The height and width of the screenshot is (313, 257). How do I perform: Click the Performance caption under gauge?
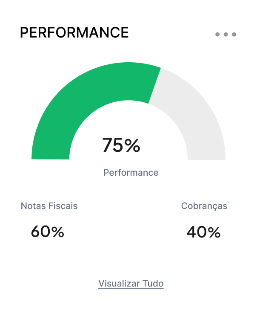pos(131,172)
